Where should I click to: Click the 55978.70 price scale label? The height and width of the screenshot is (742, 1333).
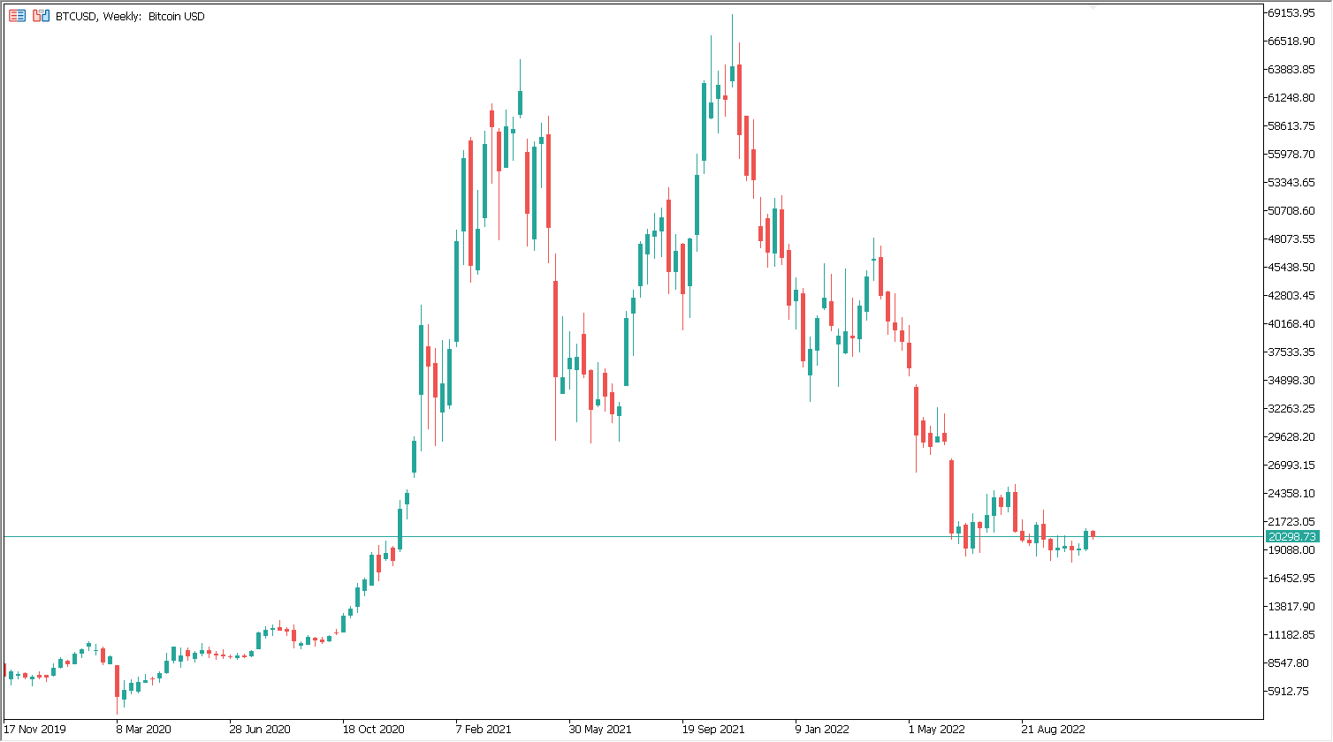pos(1291,154)
